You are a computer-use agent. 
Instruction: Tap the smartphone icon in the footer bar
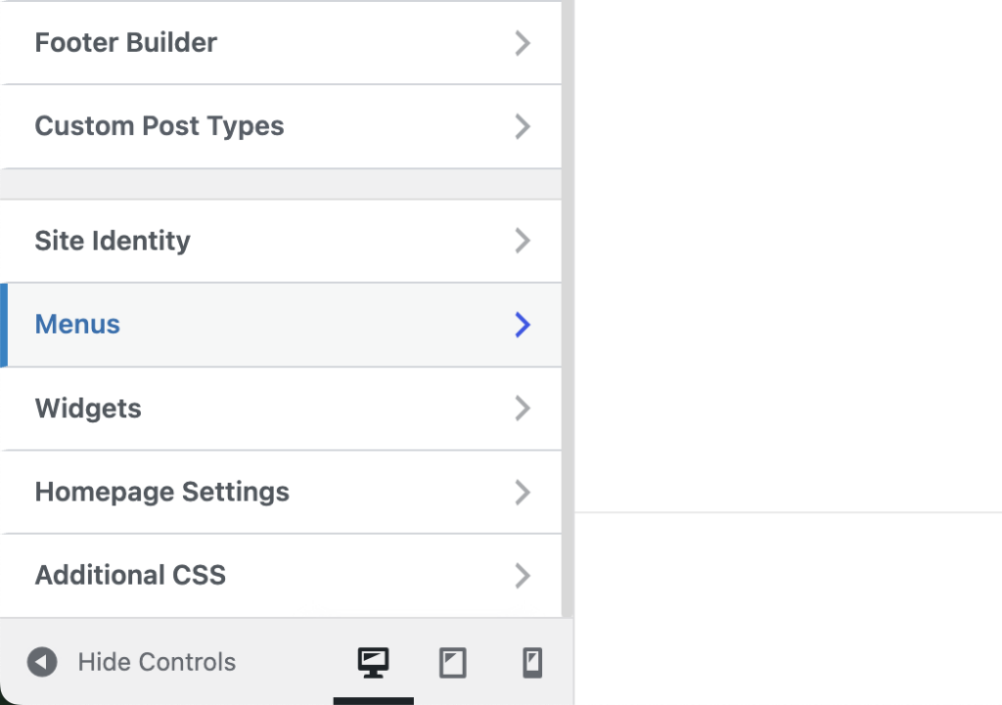tap(531, 662)
